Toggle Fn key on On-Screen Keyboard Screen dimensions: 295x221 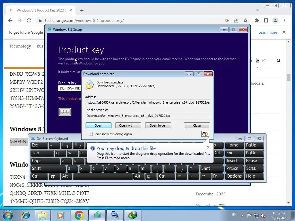(218, 176)
